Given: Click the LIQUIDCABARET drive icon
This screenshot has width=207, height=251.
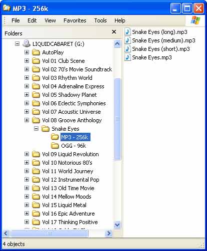Looking at the screenshot, I should click(x=26, y=43).
